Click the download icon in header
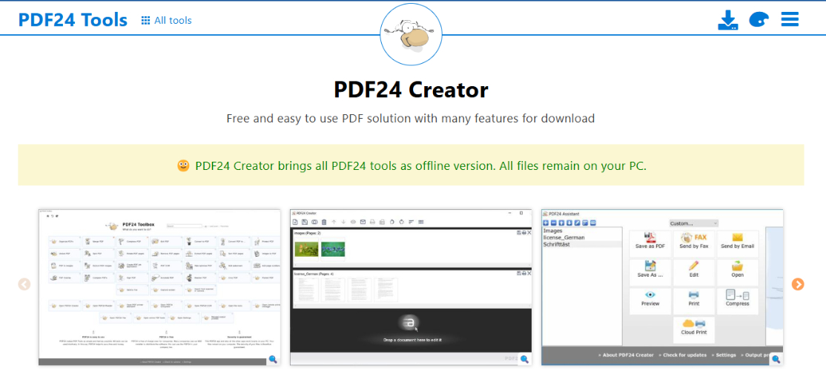 (x=727, y=20)
